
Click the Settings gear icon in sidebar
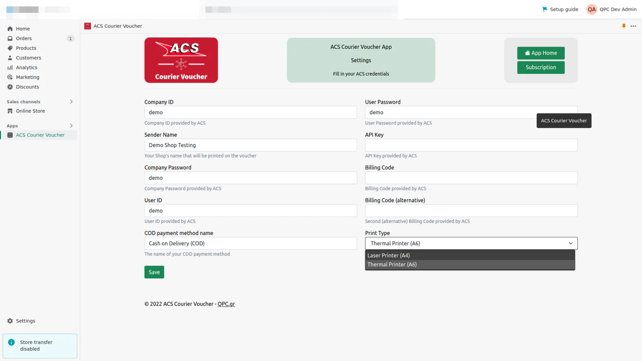(10, 321)
